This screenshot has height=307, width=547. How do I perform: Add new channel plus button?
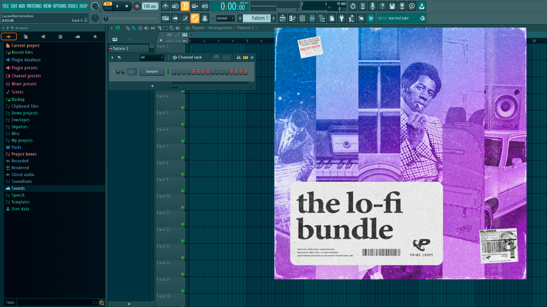coord(152,86)
